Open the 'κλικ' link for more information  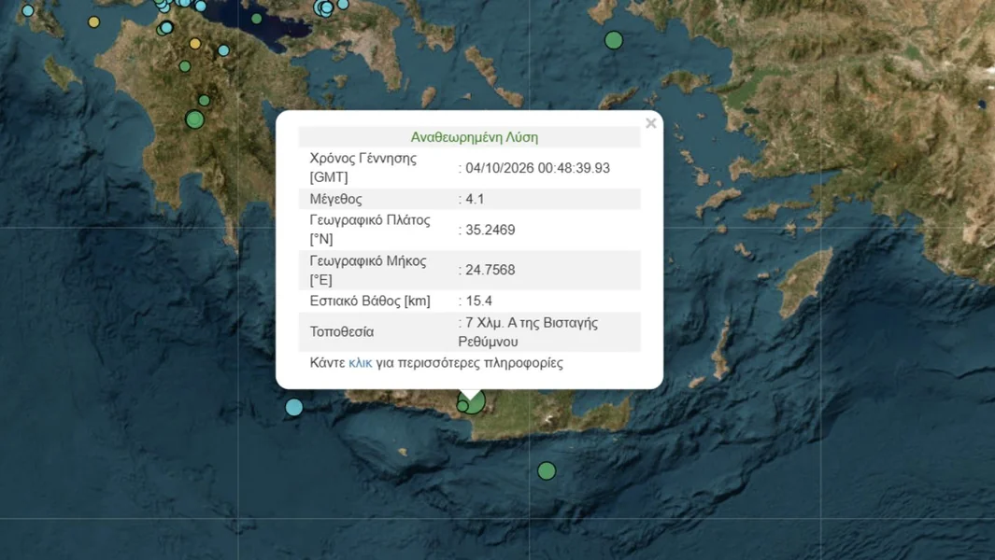coord(361,363)
